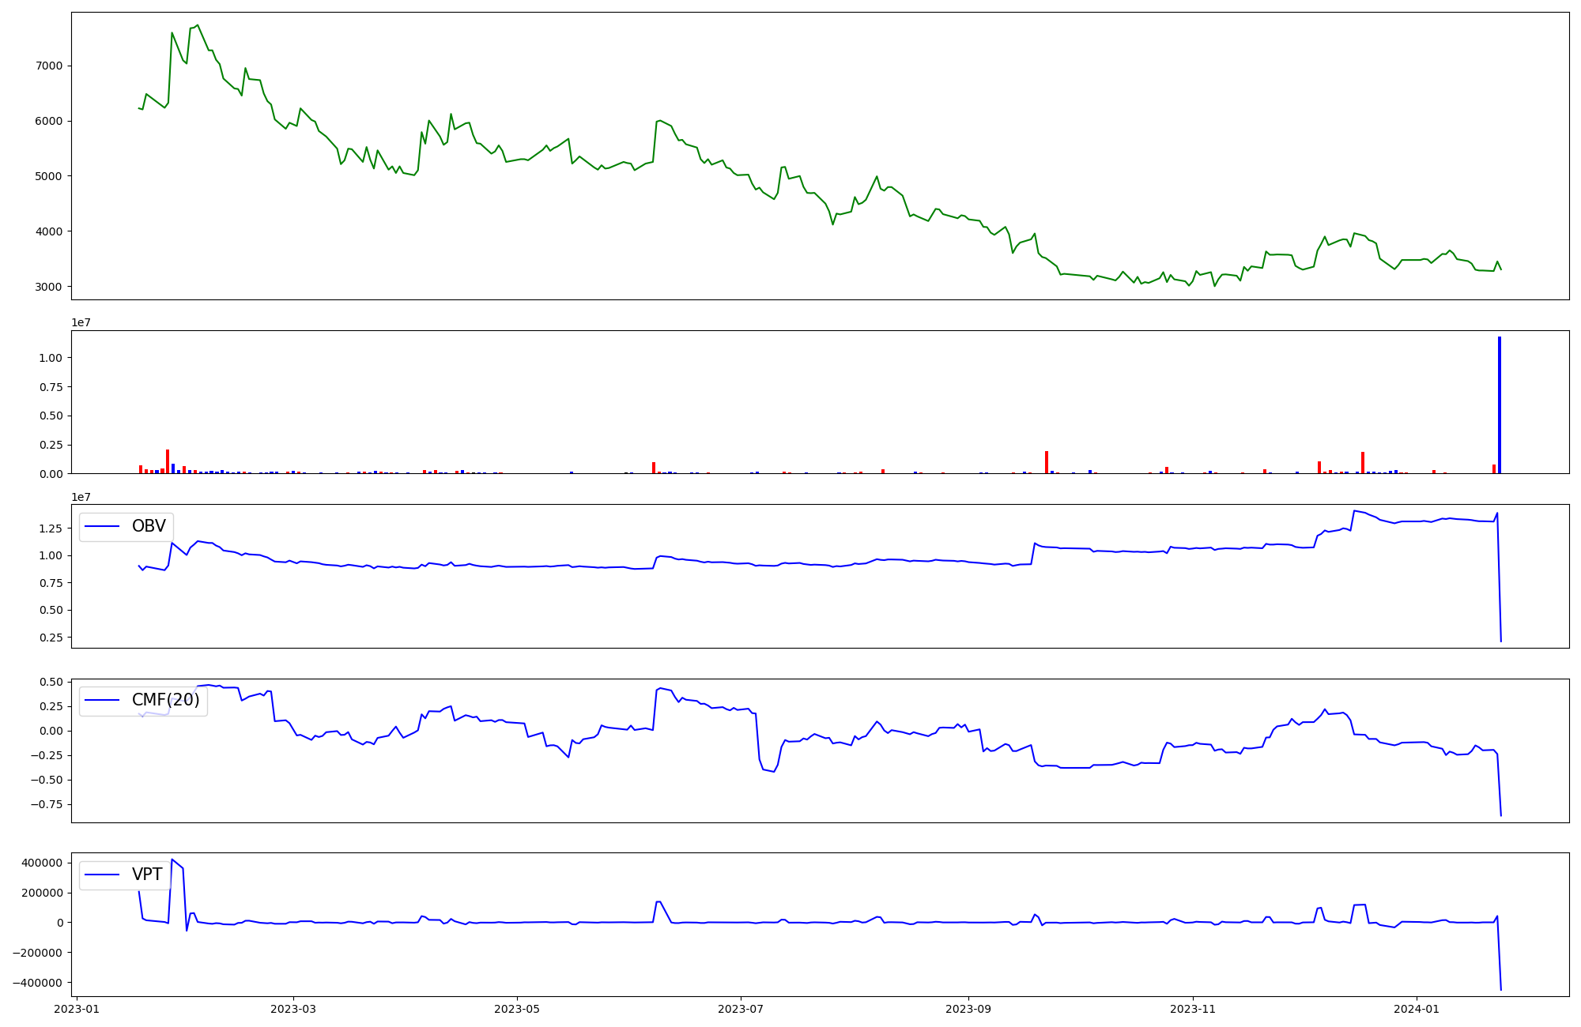Click the −0.75 tick on the CMF axis
The image size is (1581, 1027).
tap(46, 805)
